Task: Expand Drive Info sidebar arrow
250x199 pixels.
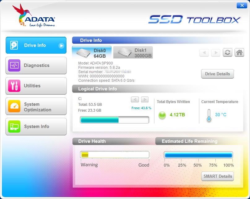Action: [x=62, y=46]
